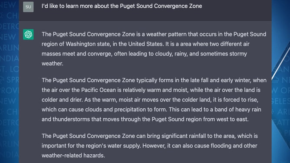Click 'weather-related hazards.' at the reply end
Viewport: 290px width, 163px height.
(73, 156)
